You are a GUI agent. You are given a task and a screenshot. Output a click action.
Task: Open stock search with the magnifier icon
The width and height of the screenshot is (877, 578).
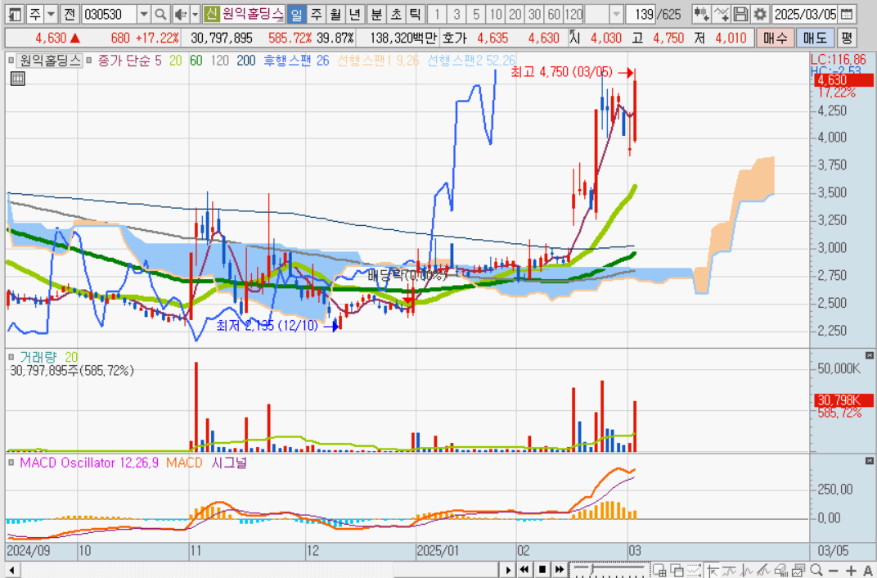pos(160,14)
